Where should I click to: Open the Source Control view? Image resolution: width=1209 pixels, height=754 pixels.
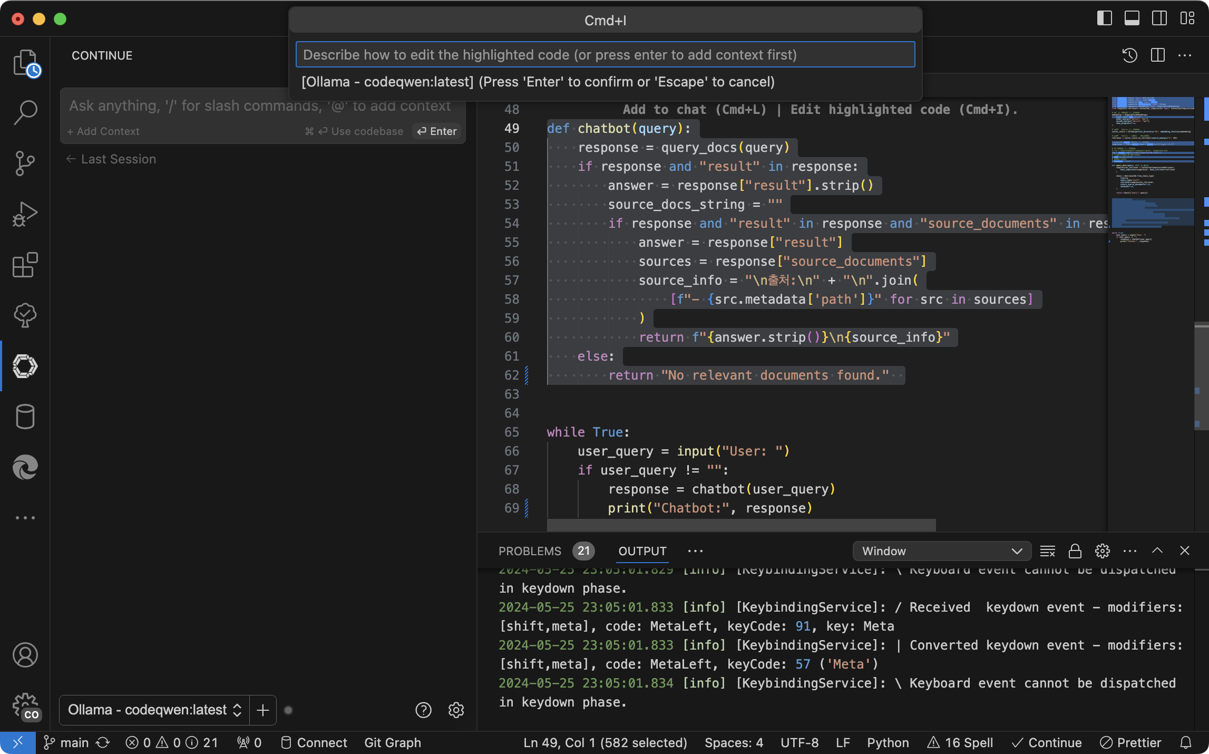click(x=25, y=163)
